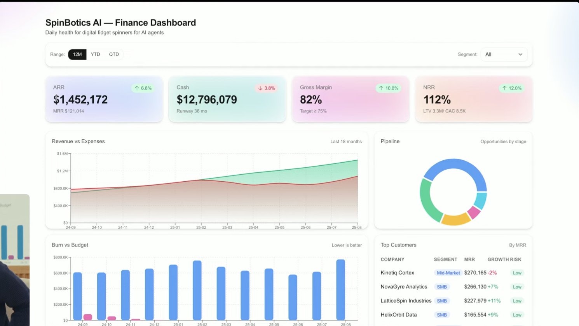579x326 pixels.
Task: Click the Low risk badge for HelixOrbit Data
Action: point(517,315)
